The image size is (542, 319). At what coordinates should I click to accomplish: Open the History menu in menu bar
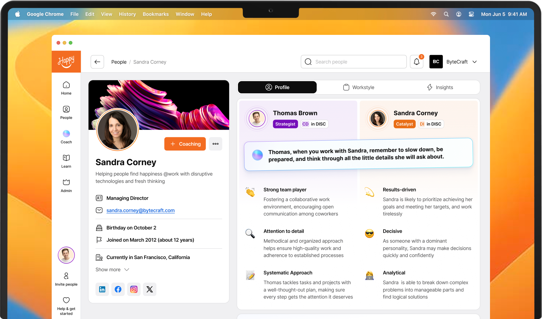coord(127,14)
